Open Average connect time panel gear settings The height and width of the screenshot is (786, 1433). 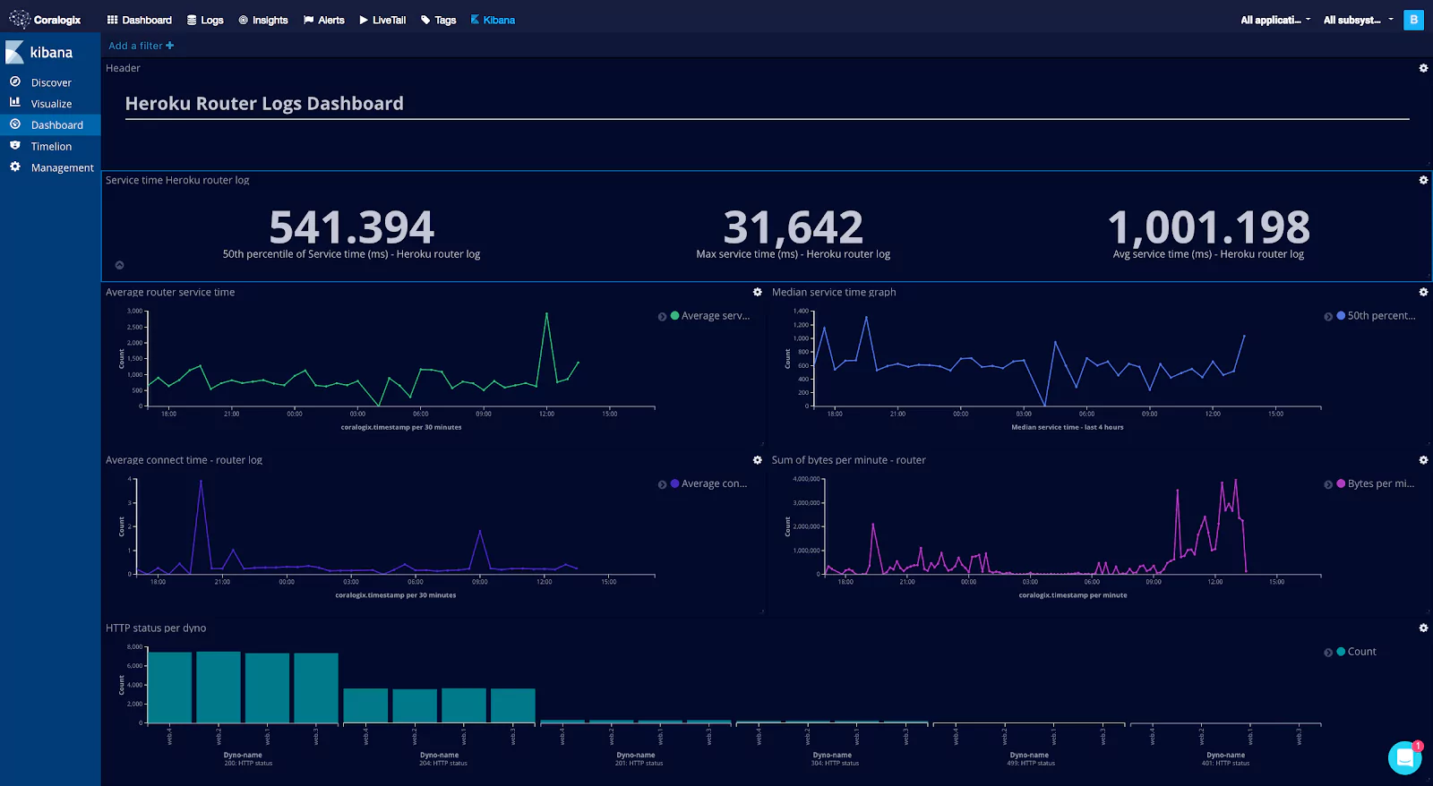point(757,460)
